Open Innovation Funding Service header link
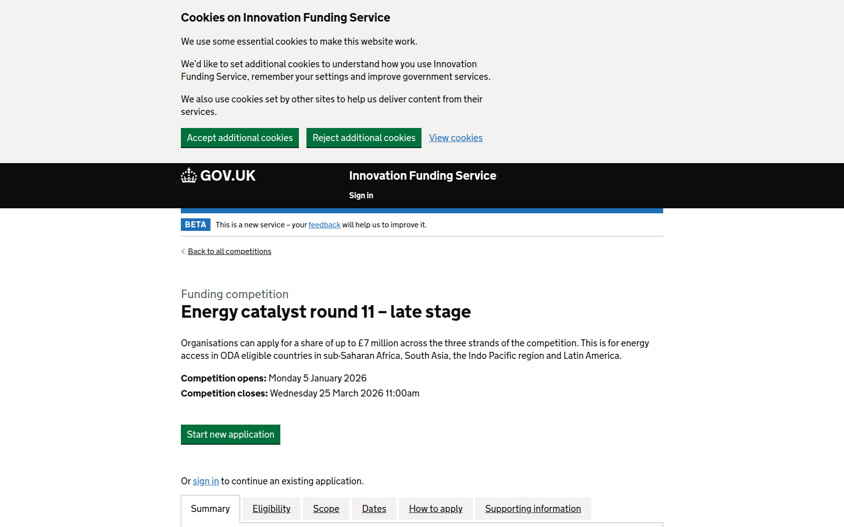This screenshot has width=844, height=527. point(423,176)
